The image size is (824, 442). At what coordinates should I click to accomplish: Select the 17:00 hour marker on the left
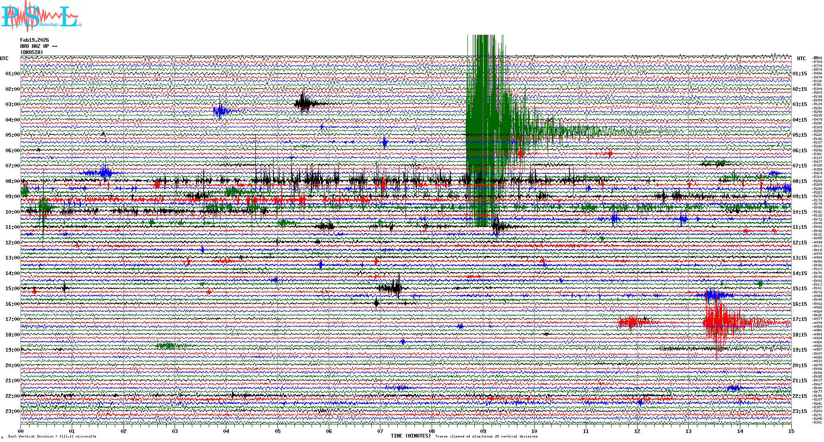click(12, 319)
